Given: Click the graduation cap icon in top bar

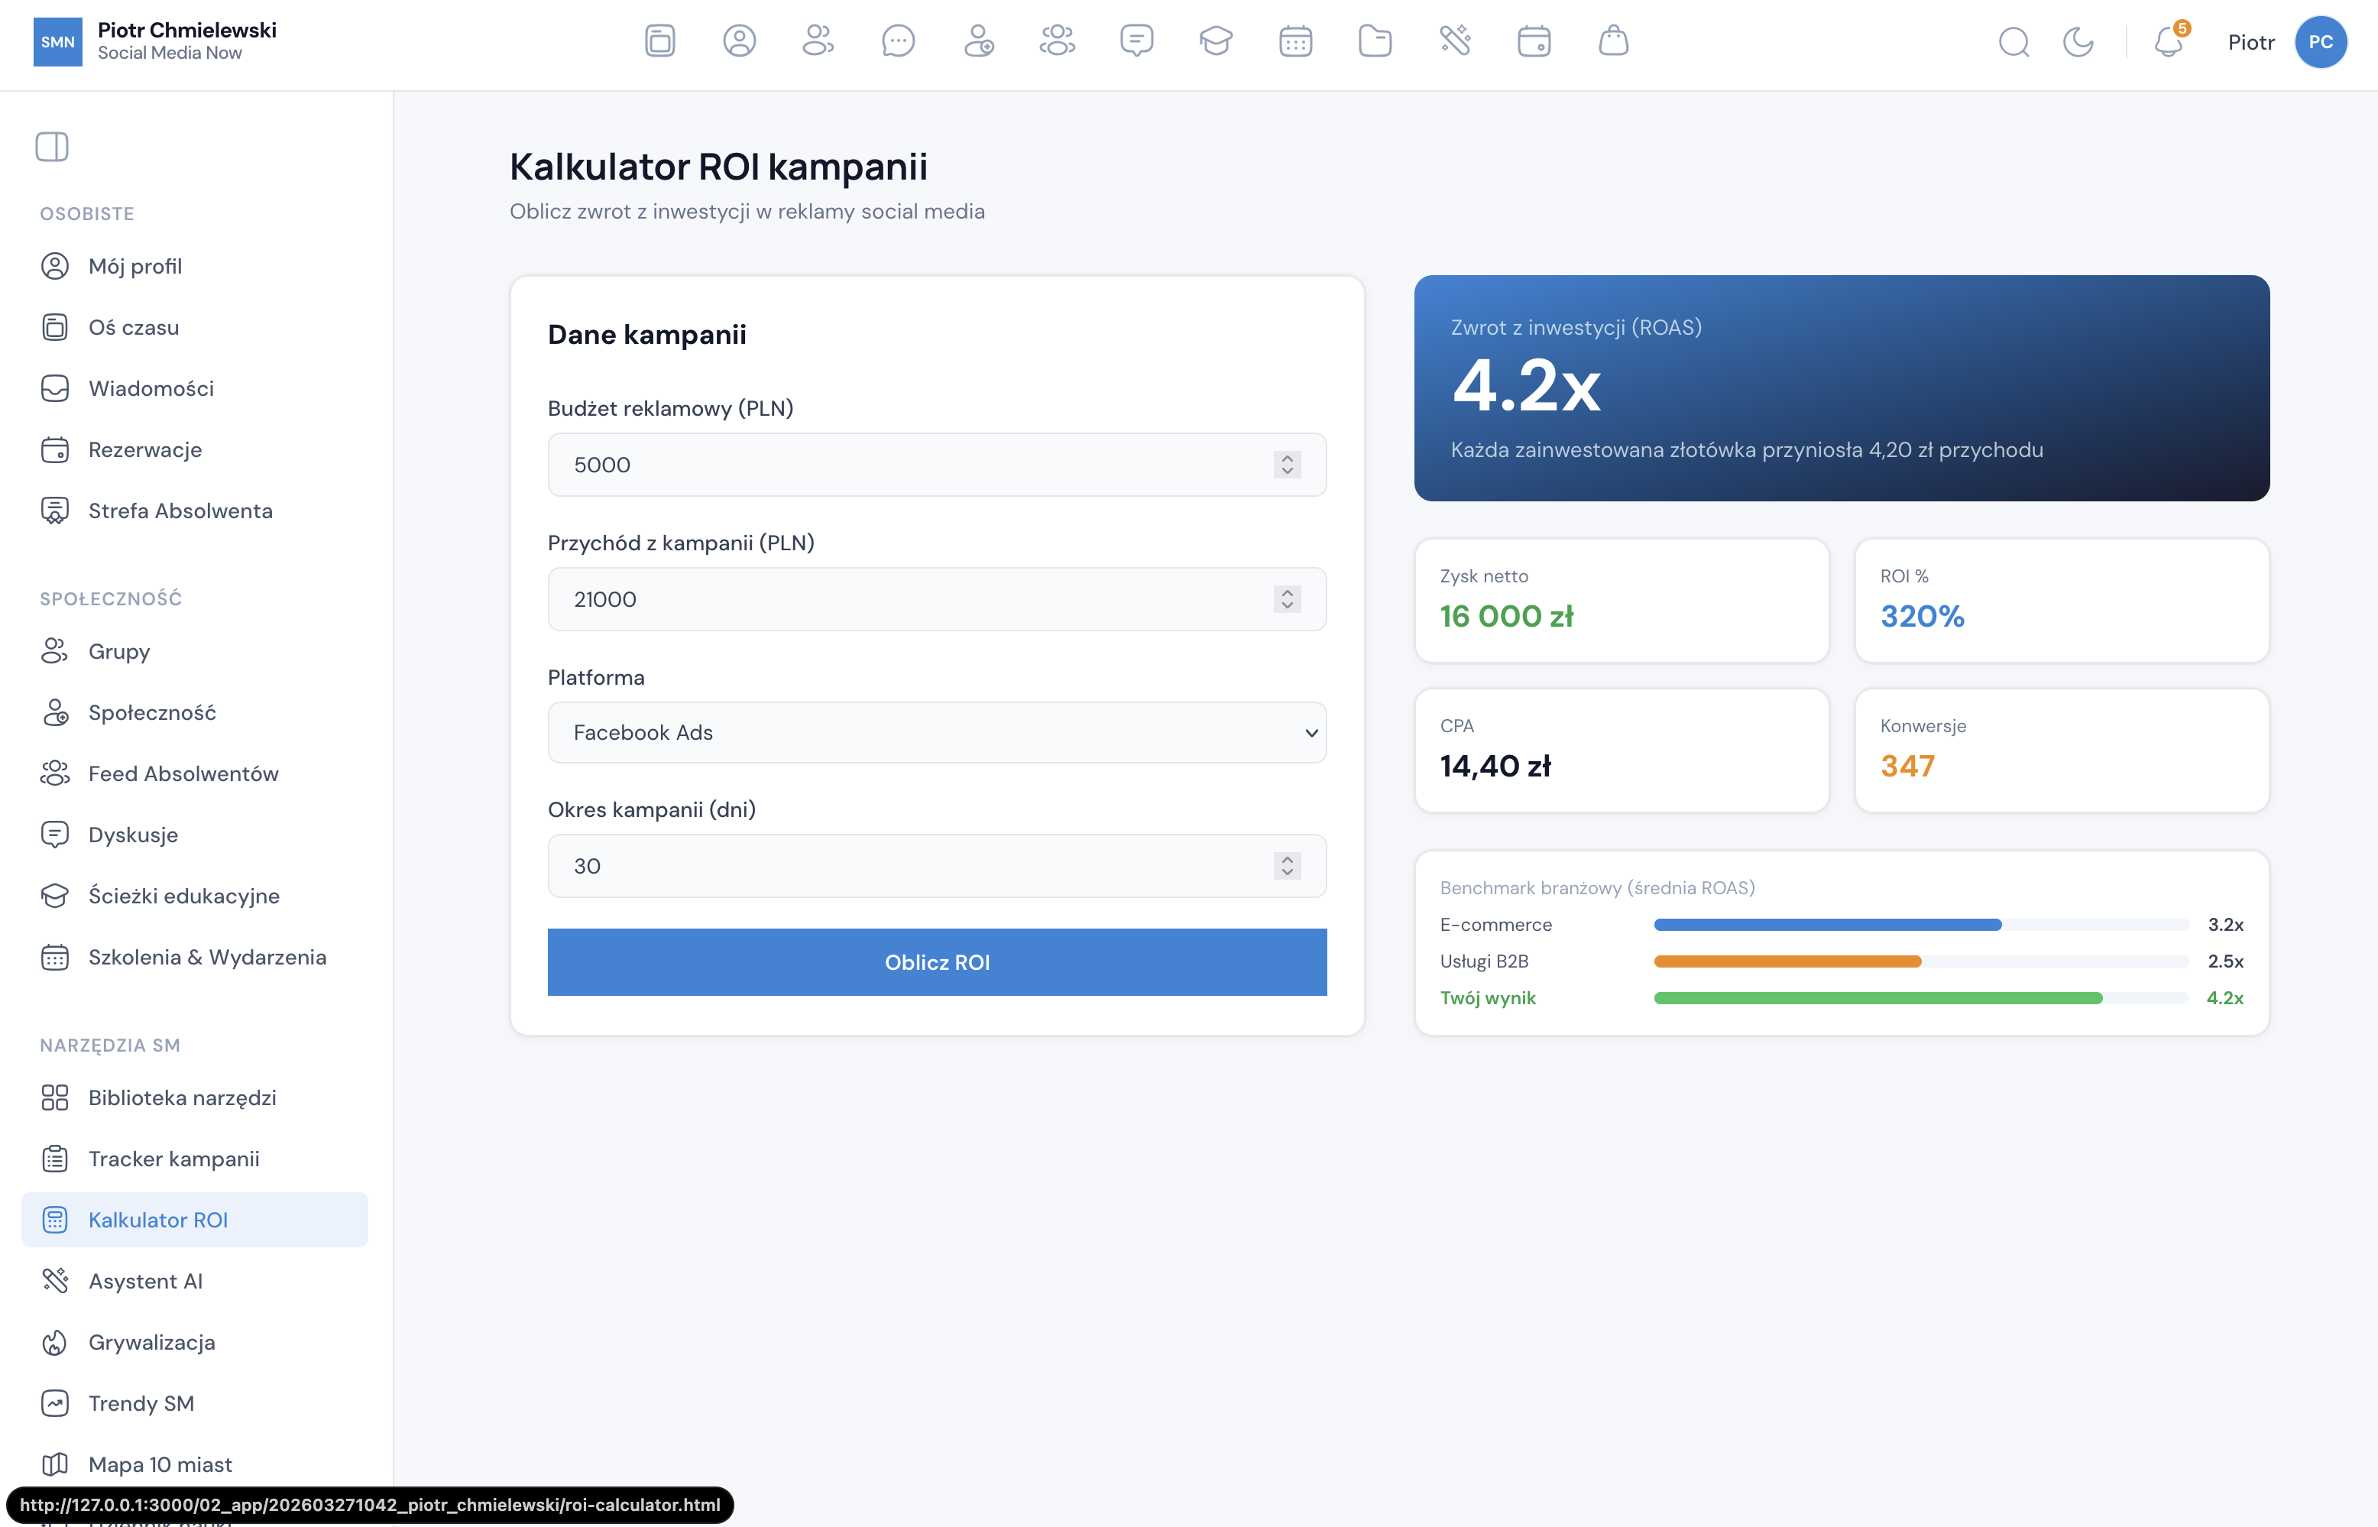Looking at the screenshot, I should click(x=1215, y=41).
